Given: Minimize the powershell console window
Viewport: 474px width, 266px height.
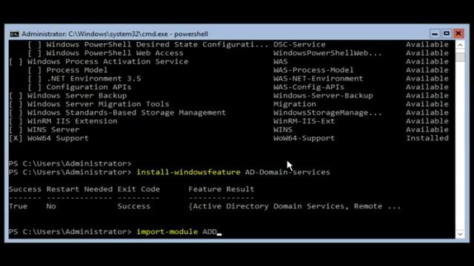Looking at the screenshot, I should click(435, 33).
